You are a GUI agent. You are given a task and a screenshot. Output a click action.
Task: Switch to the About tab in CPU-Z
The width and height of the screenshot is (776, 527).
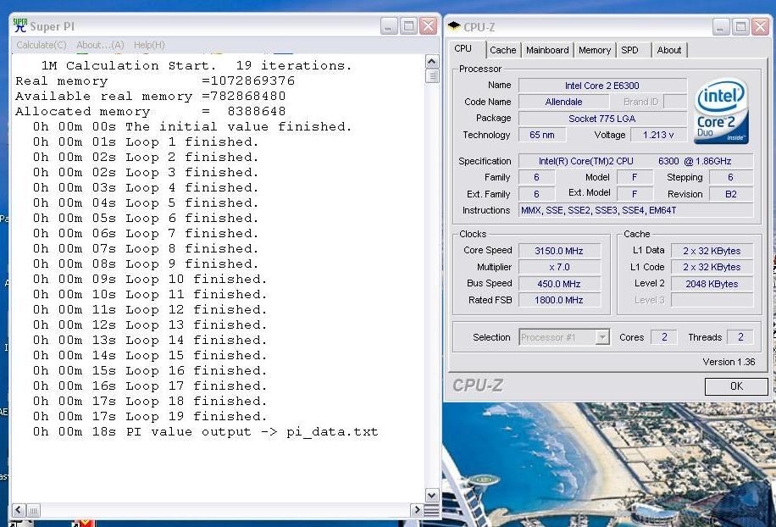[669, 50]
